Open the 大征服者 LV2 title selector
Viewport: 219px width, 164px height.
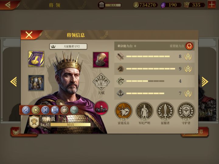click(x=68, y=46)
